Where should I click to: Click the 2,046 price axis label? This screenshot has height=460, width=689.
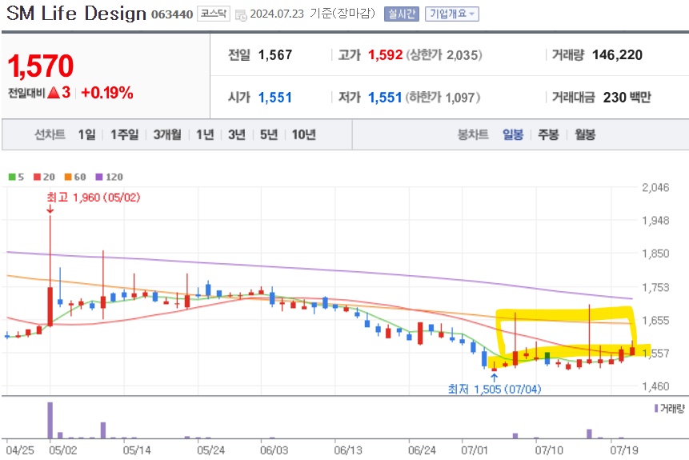(x=655, y=188)
